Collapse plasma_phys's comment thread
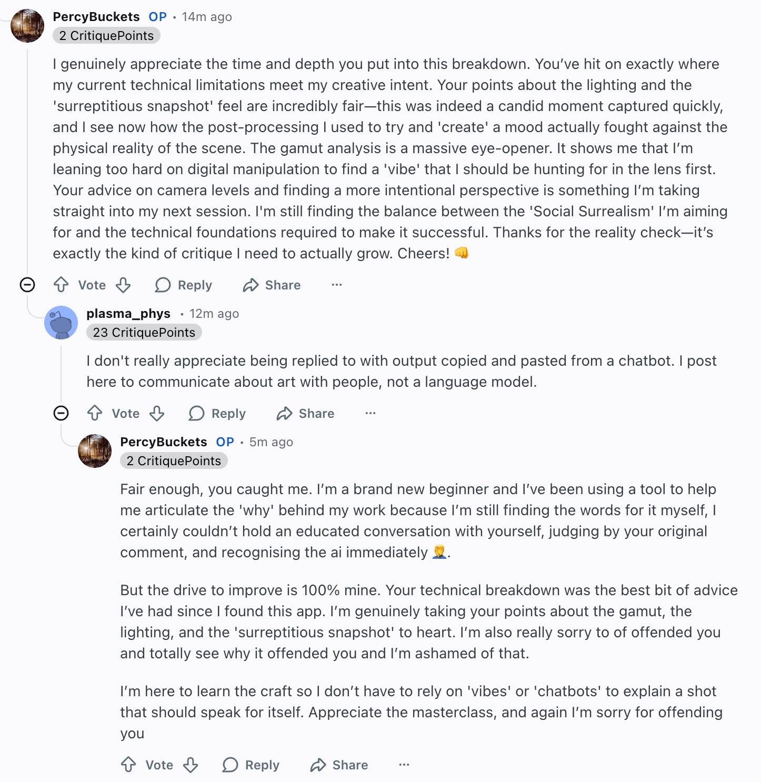The height and width of the screenshot is (782, 761). coord(61,413)
